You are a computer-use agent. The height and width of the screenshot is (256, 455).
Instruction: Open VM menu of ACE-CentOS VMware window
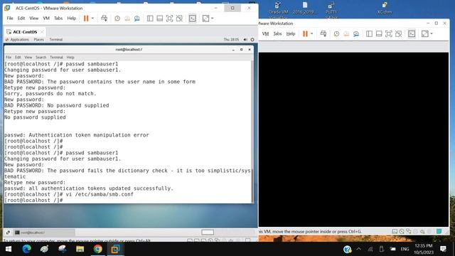(x=46, y=18)
